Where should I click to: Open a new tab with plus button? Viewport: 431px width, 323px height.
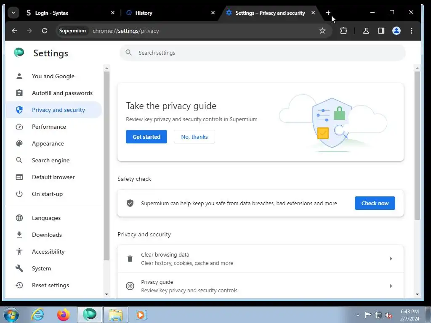pos(328,13)
